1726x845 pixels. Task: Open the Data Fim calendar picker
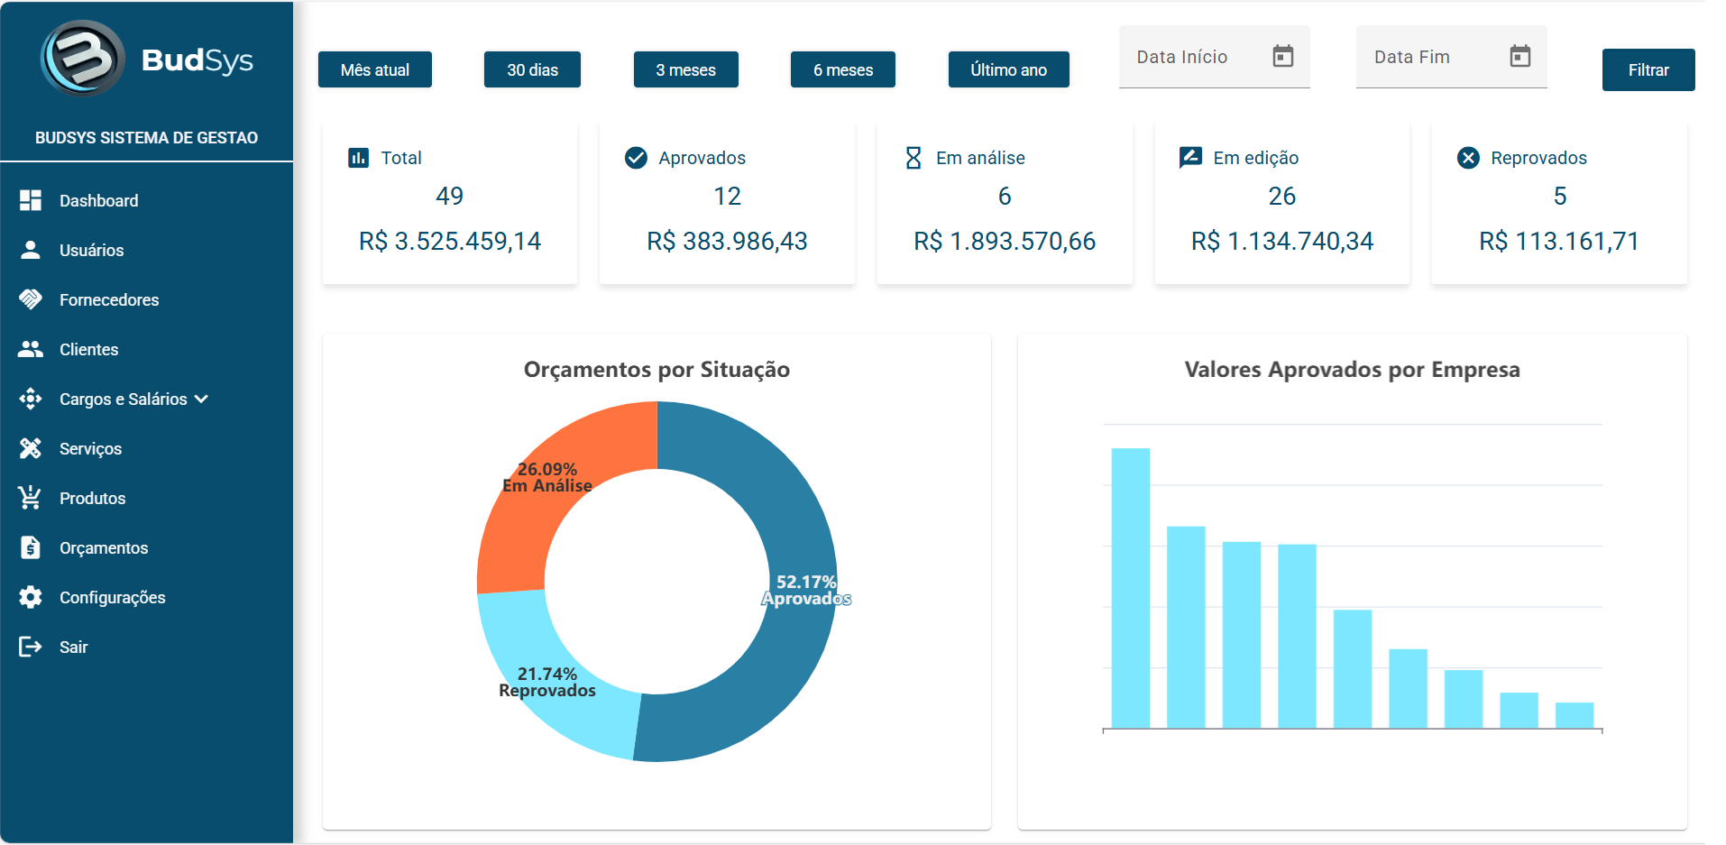tap(1520, 57)
